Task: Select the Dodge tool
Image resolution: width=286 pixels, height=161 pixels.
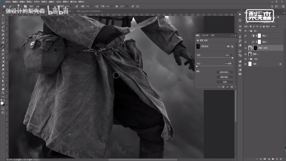Action: (3, 69)
